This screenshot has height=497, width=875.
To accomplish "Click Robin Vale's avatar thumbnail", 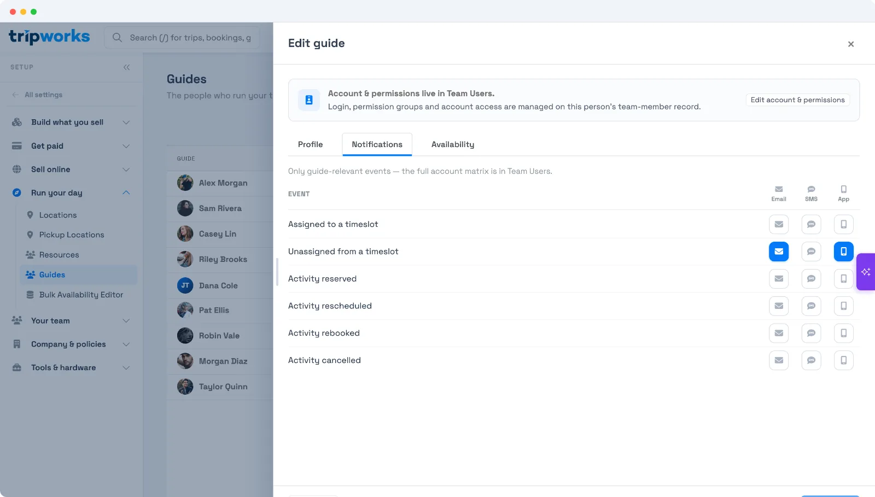I will pos(185,336).
